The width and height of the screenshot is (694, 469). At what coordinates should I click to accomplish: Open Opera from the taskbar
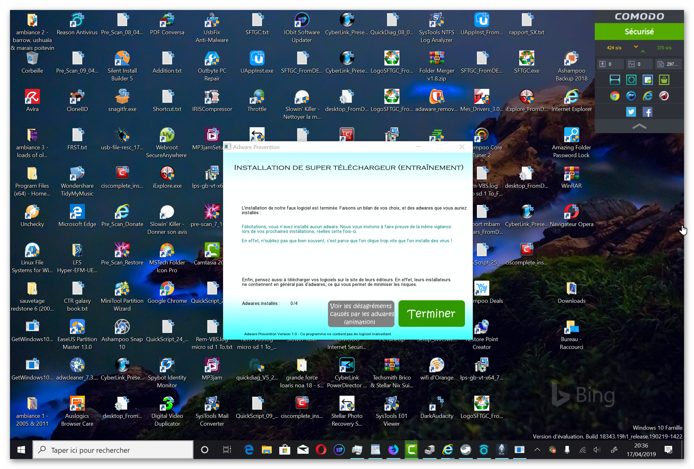(x=321, y=450)
